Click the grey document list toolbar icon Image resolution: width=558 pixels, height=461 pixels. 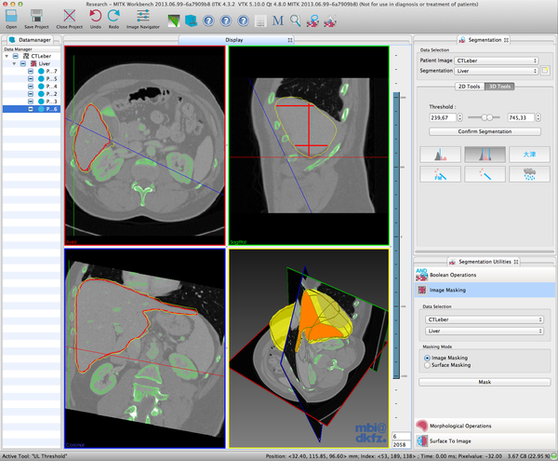click(260, 21)
